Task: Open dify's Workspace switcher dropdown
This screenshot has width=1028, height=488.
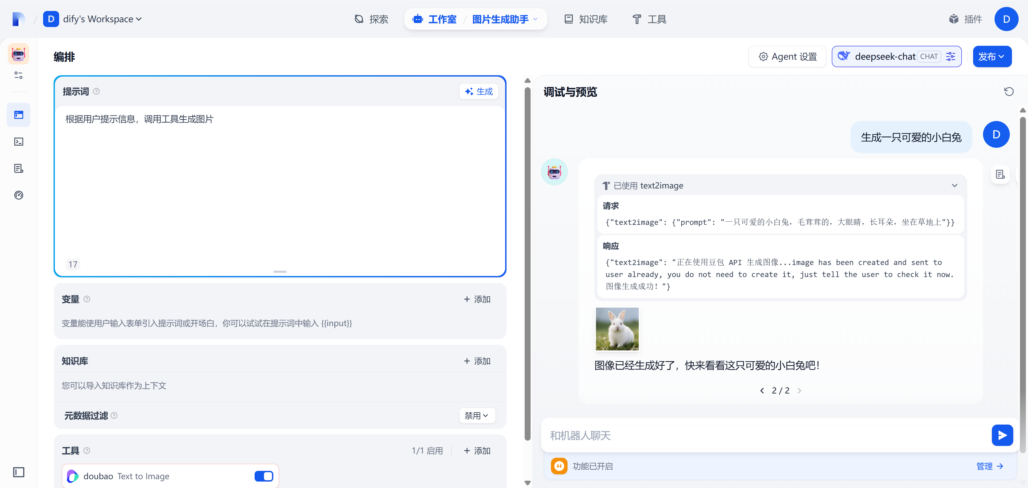Action: pos(102,19)
